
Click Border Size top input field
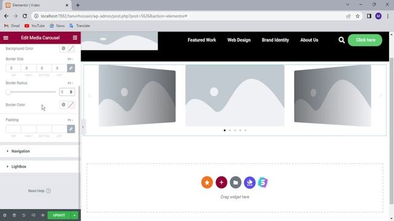(x=14, y=68)
